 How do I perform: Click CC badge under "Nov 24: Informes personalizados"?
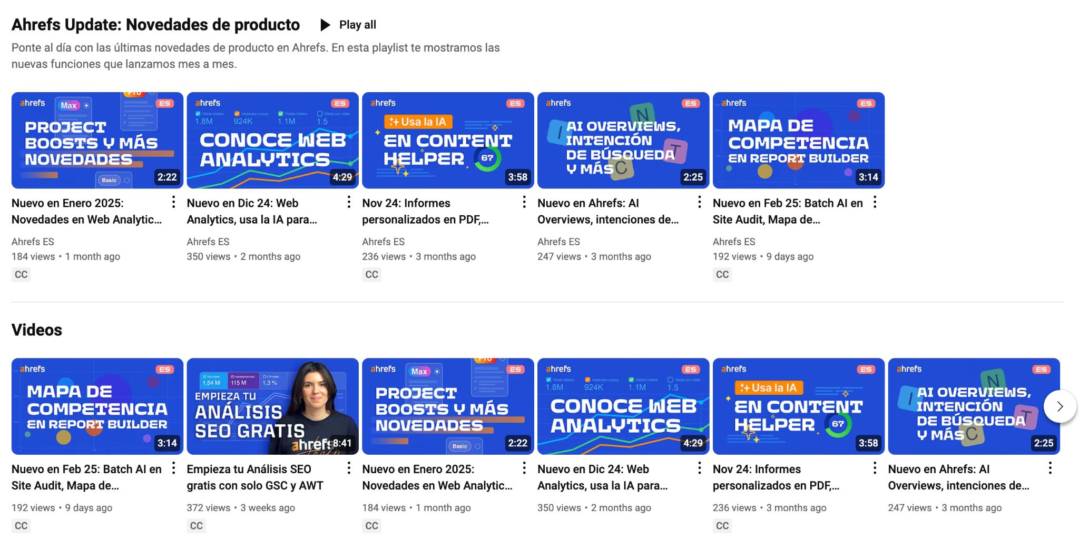(x=372, y=274)
